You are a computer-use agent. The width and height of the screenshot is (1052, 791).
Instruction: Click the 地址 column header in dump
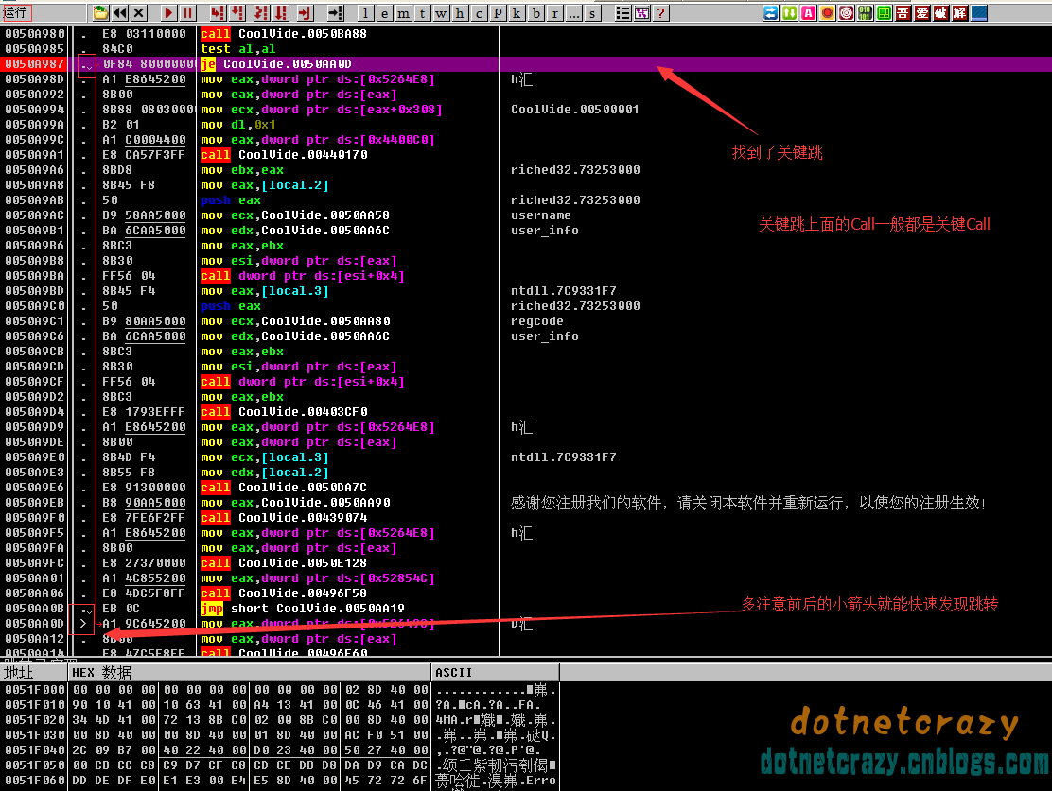[x=33, y=672]
